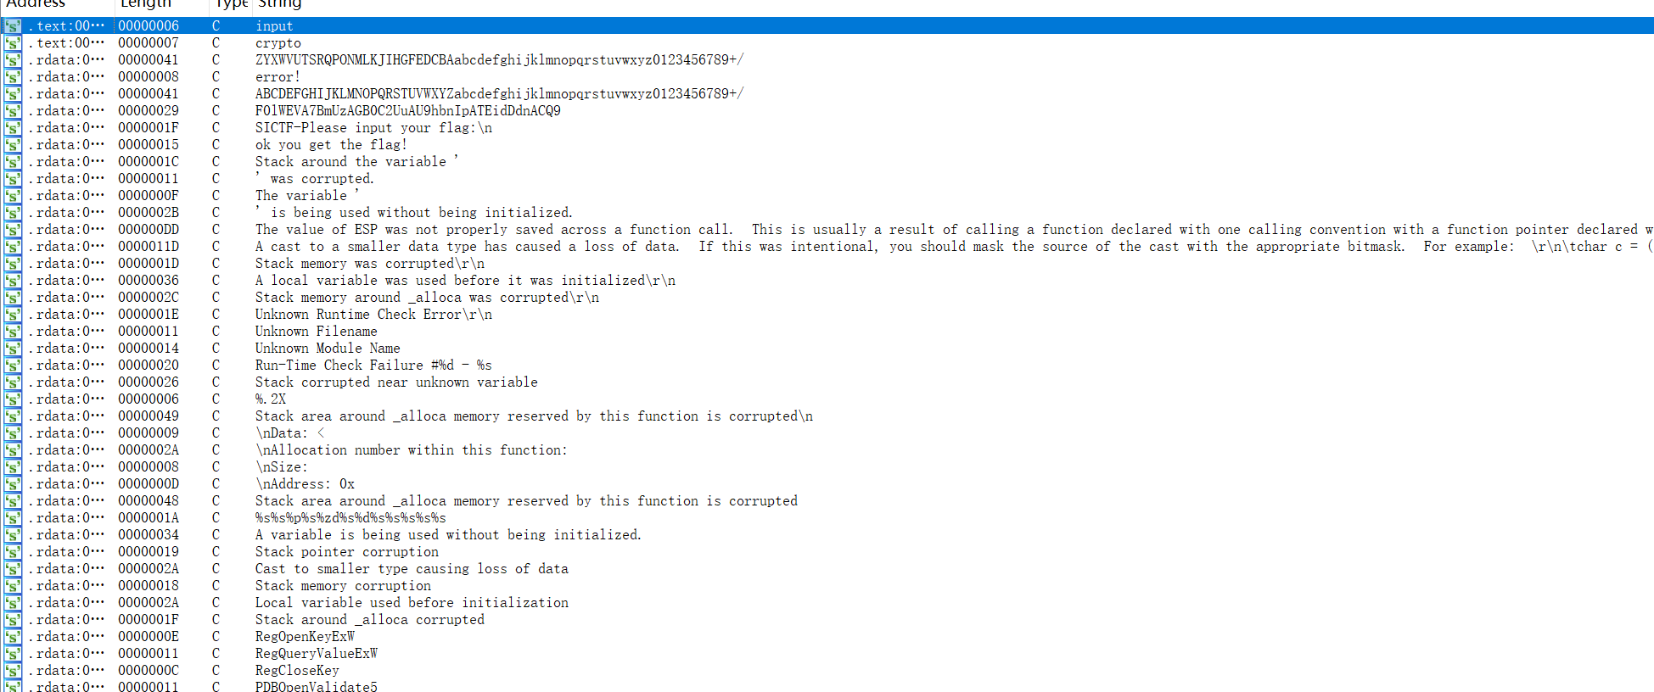Select the 'Run-Time Check Failure #%d - %s' string

(373, 366)
